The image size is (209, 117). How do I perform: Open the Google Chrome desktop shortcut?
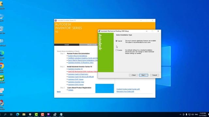point(2,68)
